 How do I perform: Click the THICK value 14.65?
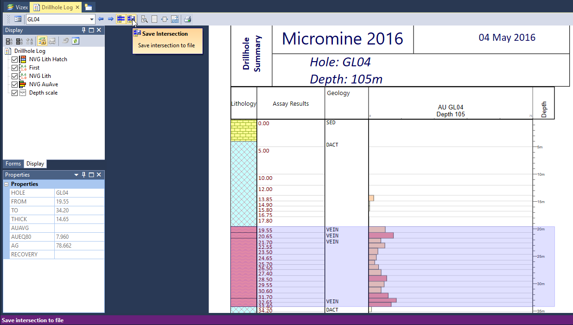click(79, 219)
